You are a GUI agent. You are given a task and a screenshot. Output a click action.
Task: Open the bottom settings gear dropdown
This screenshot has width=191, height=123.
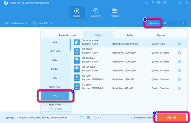coord(98,118)
